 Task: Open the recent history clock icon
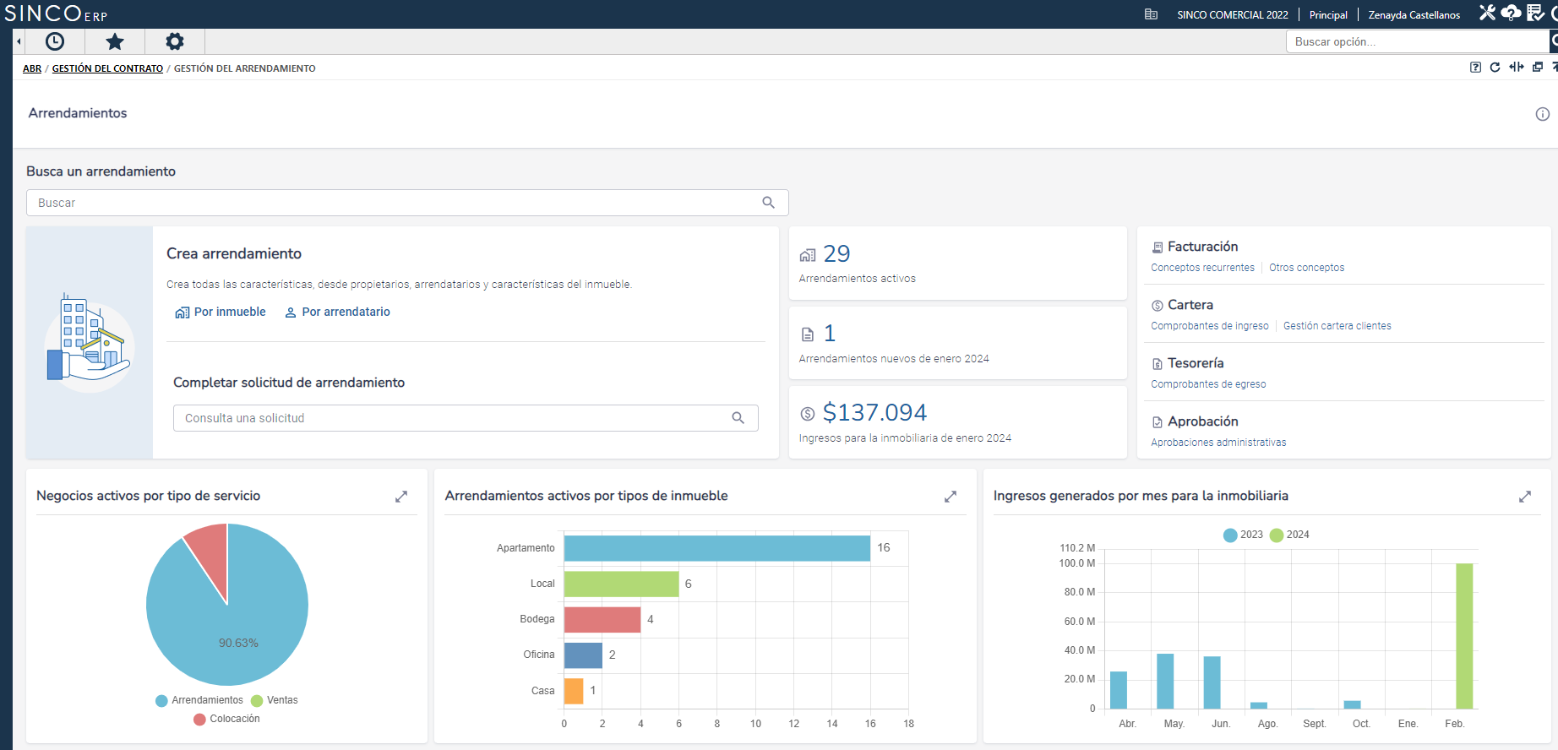(55, 41)
